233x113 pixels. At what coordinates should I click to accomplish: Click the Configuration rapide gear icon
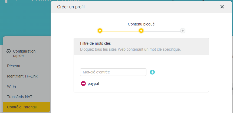(9, 51)
